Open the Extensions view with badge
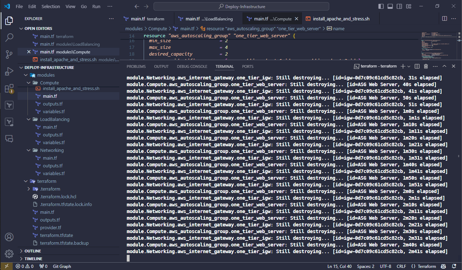 click(9, 88)
